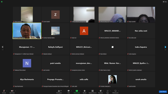Click the muted mic icon beside Azky Kur
168x94 pixels.
pyautogui.click(x=71, y=38)
